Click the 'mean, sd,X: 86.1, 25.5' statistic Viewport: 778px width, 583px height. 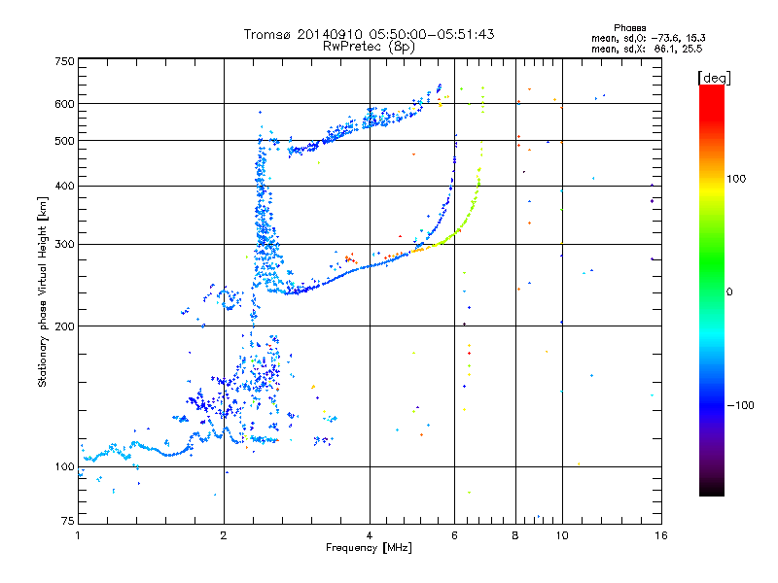coord(647,49)
